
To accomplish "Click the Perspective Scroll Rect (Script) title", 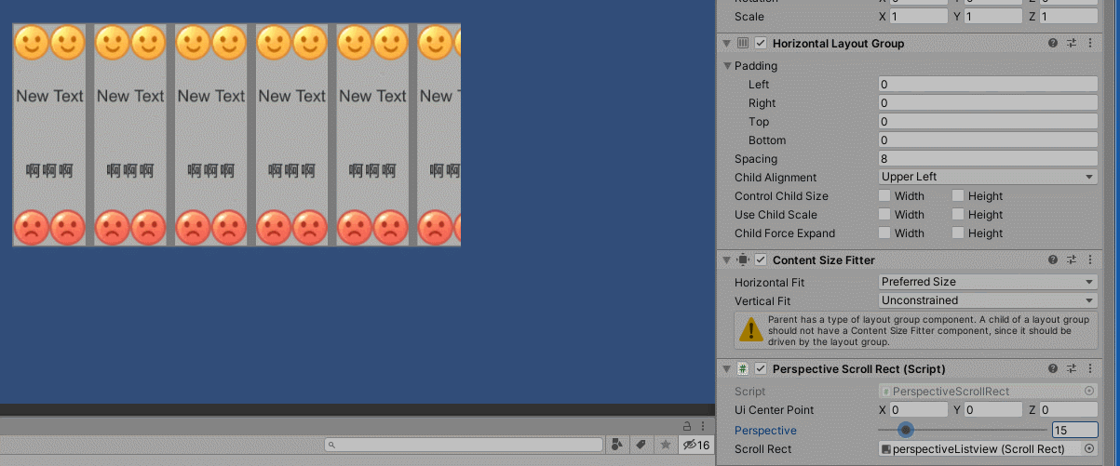I will (x=858, y=369).
